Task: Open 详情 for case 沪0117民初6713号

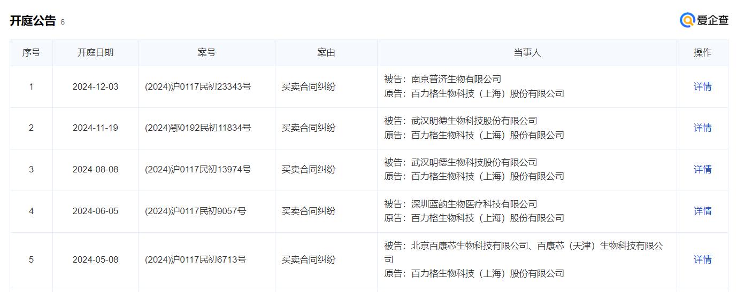Action: click(702, 259)
